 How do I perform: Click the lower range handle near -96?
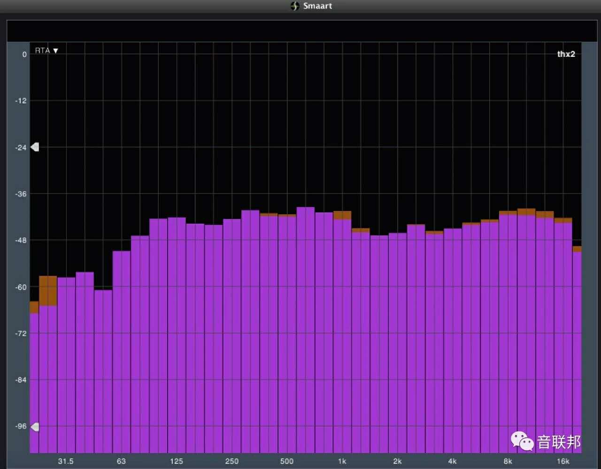tap(35, 427)
